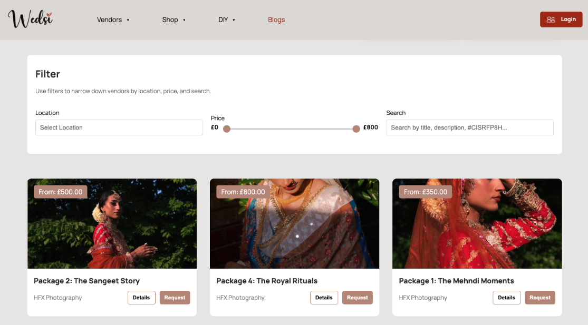The image size is (588, 325).
Task: Open the Shop dropdown menu
Action: 173,19
